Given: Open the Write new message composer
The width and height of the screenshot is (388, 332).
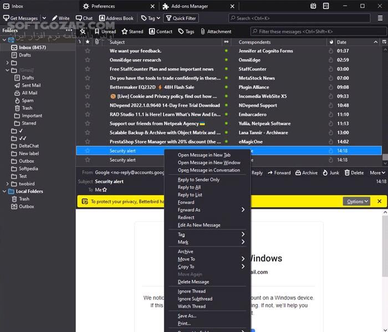Looking at the screenshot, I should coord(60,18).
